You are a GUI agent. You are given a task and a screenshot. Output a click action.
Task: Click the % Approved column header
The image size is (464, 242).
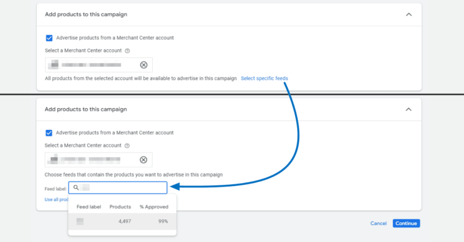tap(154, 207)
